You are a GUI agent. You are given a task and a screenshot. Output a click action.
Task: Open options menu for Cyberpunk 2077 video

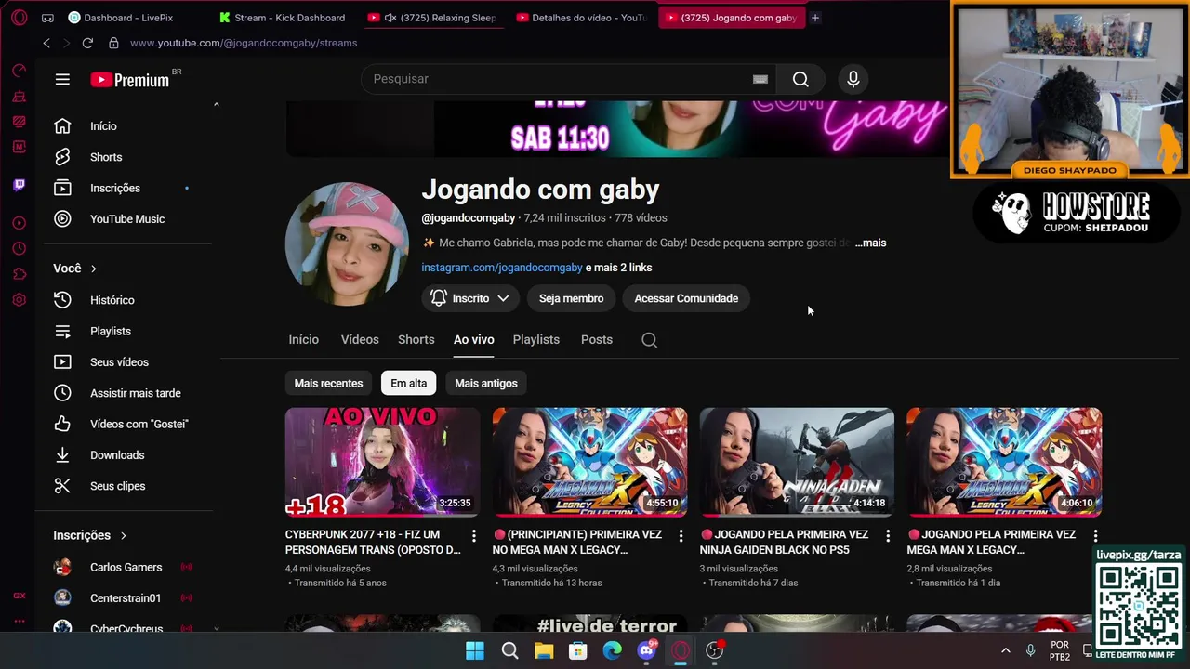473,536
